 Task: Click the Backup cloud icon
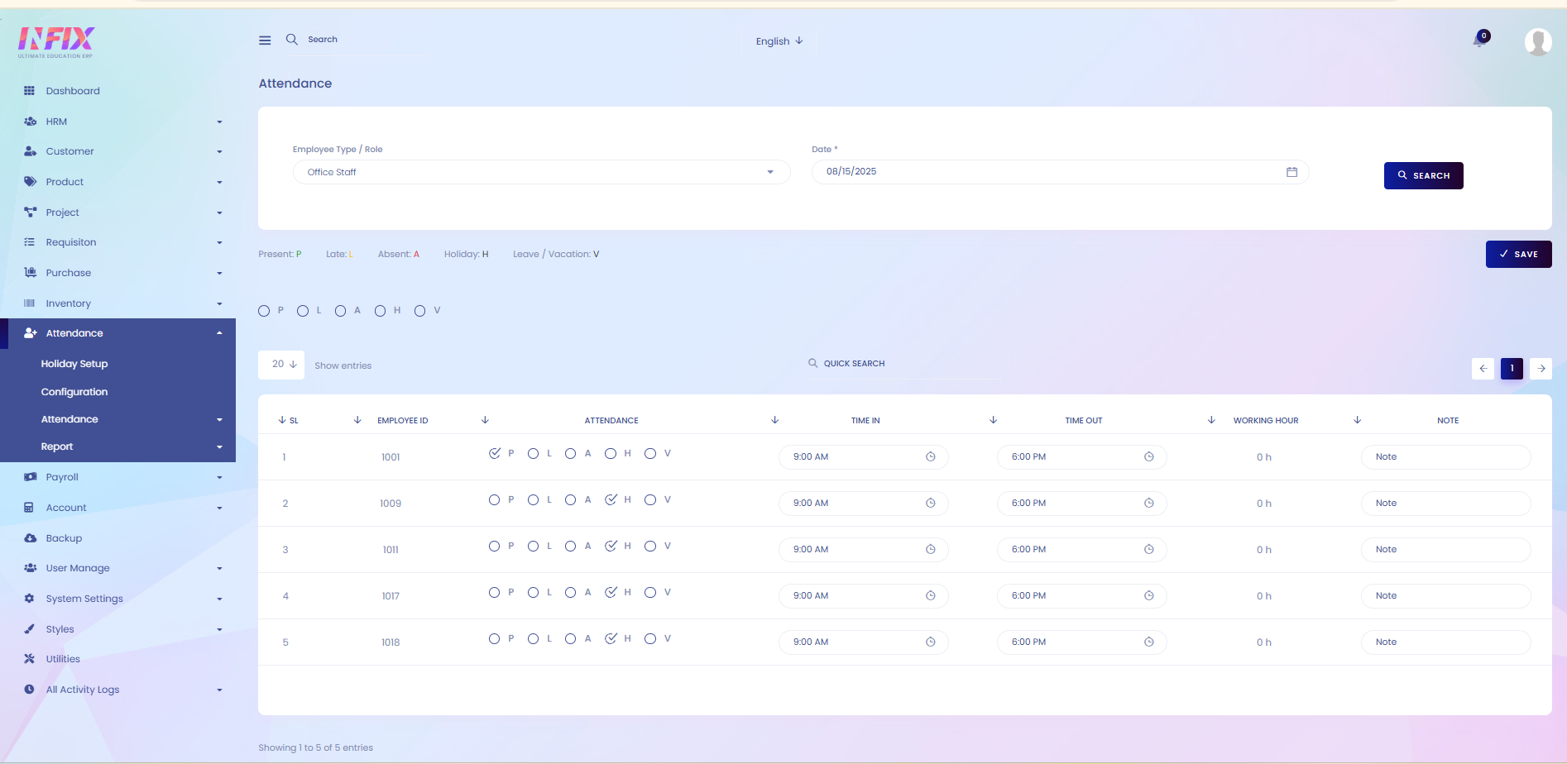(x=30, y=538)
